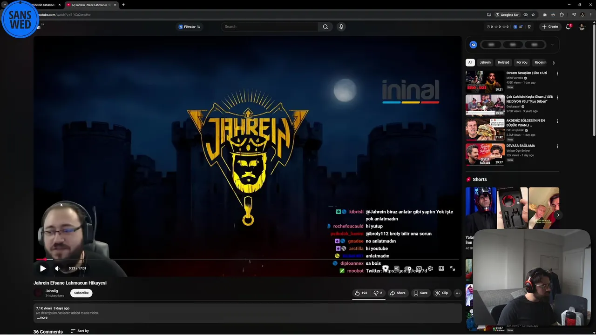Open the DEVASA BAĞLAMA video thumbnail
This screenshot has height=335, width=596.
pos(485,154)
